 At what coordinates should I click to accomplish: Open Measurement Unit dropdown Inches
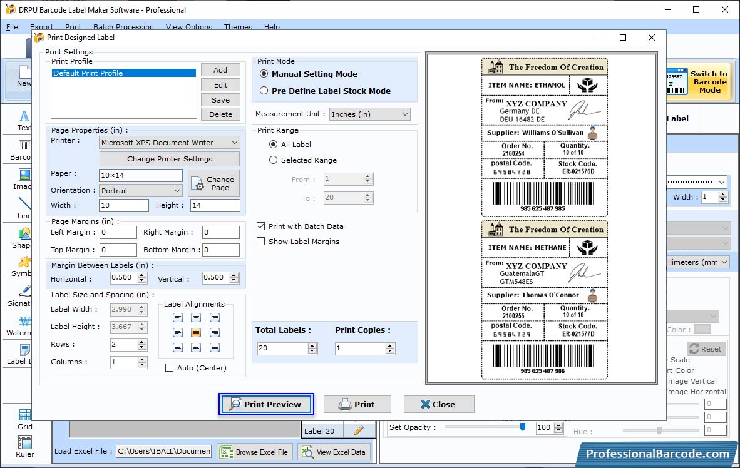point(369,114)
